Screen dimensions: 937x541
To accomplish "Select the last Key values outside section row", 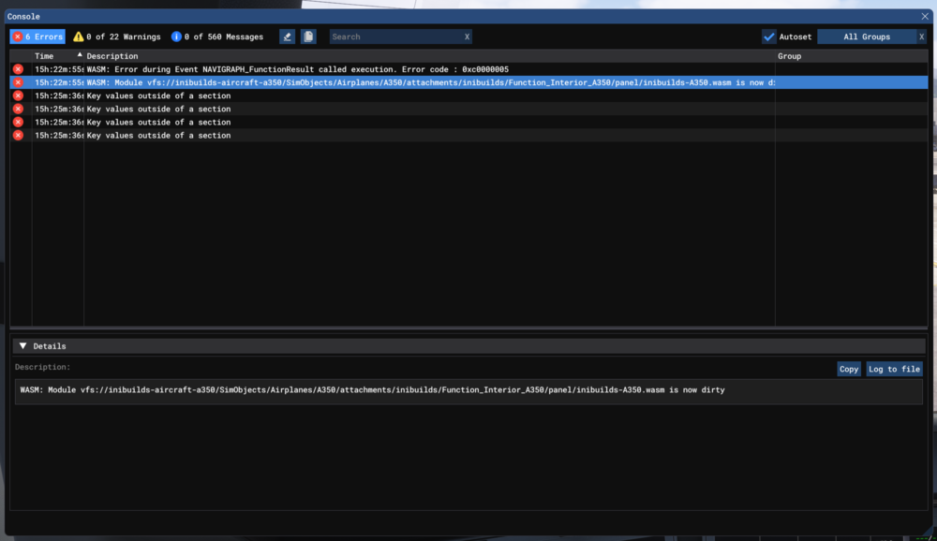I will pos(158,136).
